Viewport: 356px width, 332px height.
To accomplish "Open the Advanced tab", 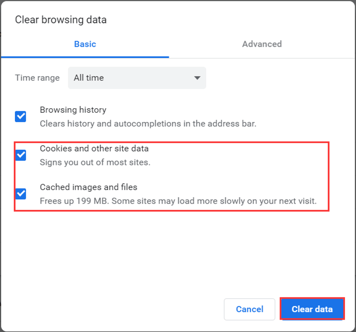I will coord(262,44).
